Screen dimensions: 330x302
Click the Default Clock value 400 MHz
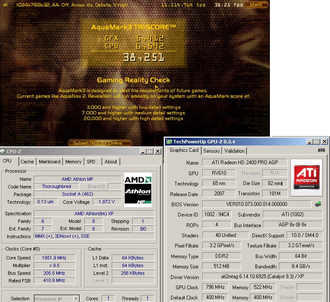(215, 297)
